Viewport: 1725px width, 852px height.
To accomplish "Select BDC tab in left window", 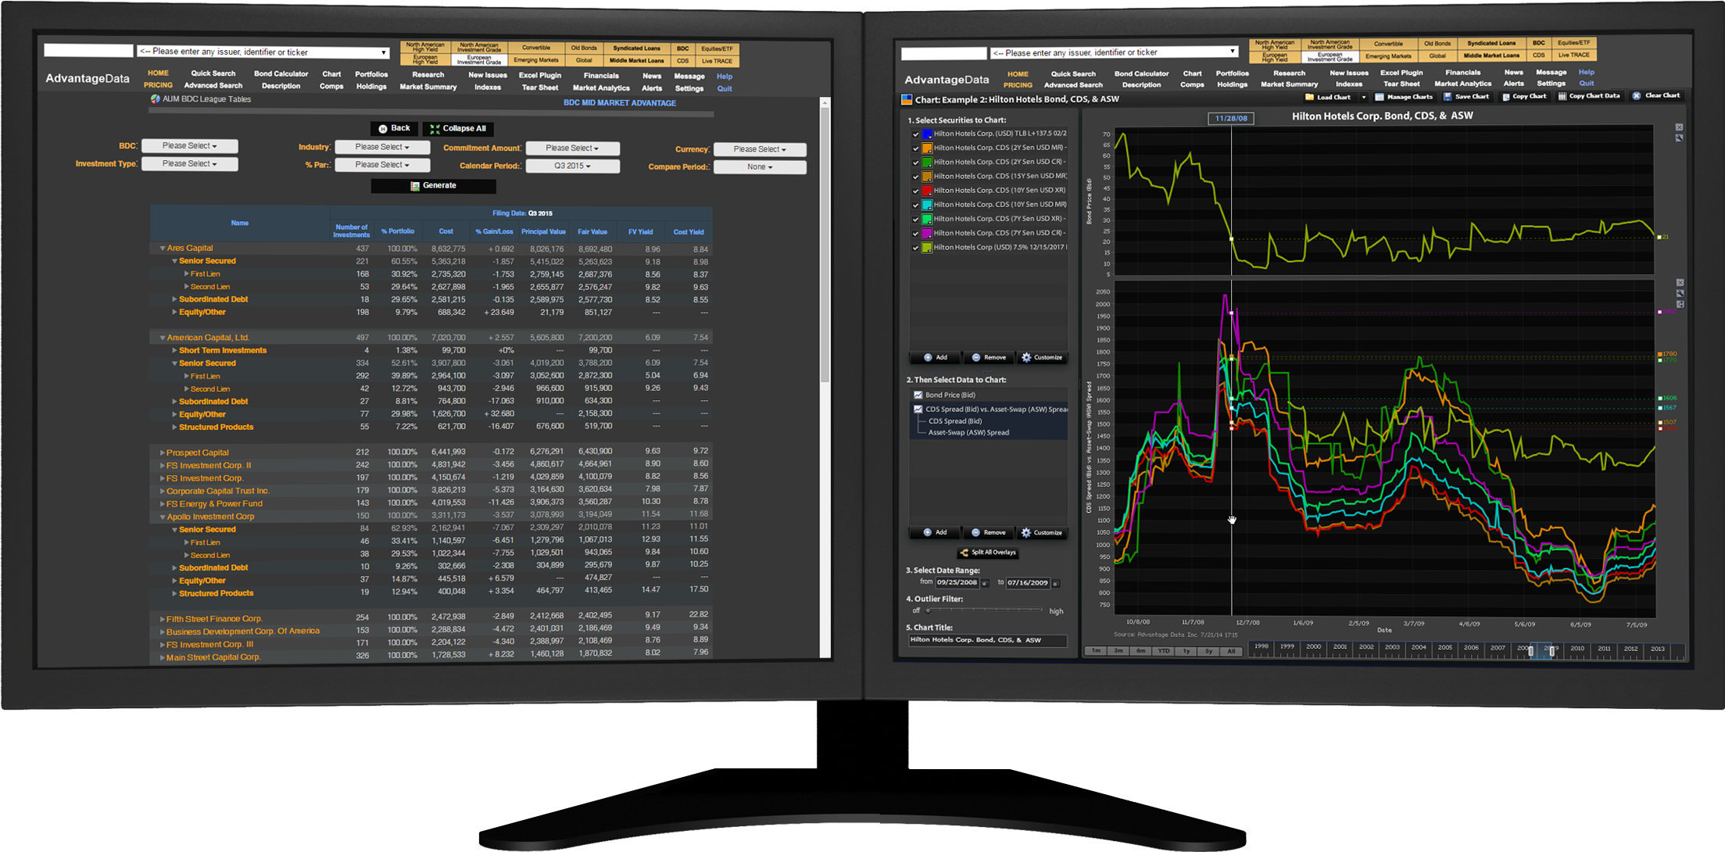I will click(683, 48).
